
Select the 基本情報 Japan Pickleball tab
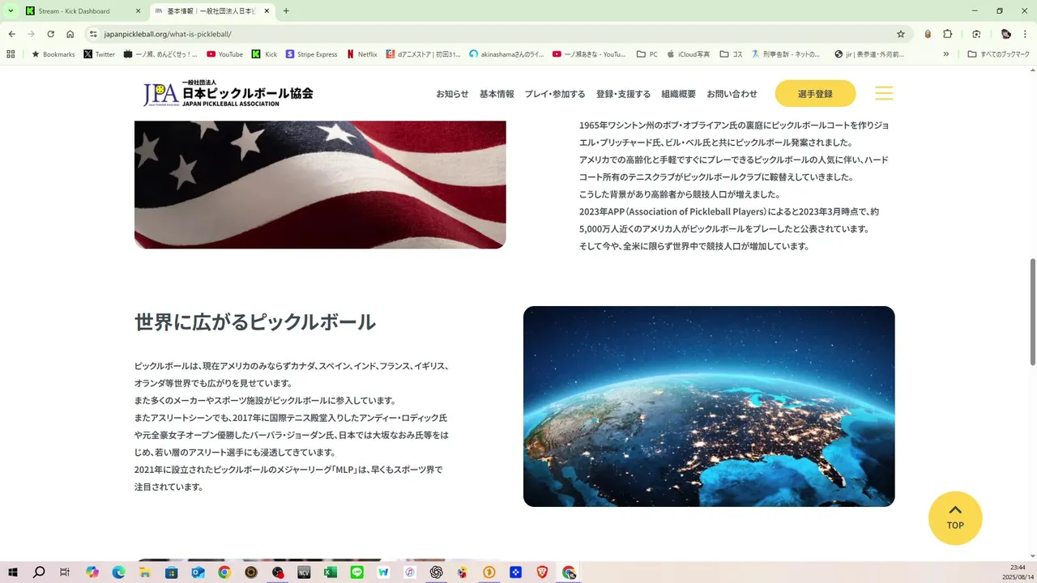tap(212, 11)
